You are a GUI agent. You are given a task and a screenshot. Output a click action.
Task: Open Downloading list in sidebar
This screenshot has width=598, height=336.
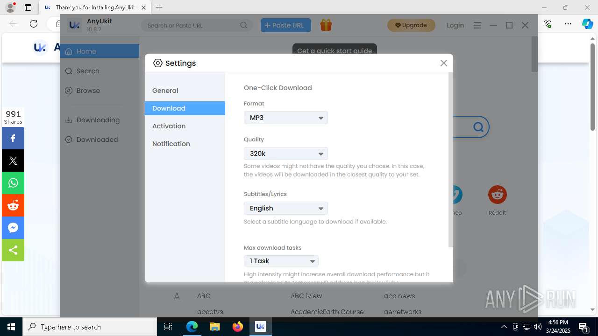pos(100,120)
